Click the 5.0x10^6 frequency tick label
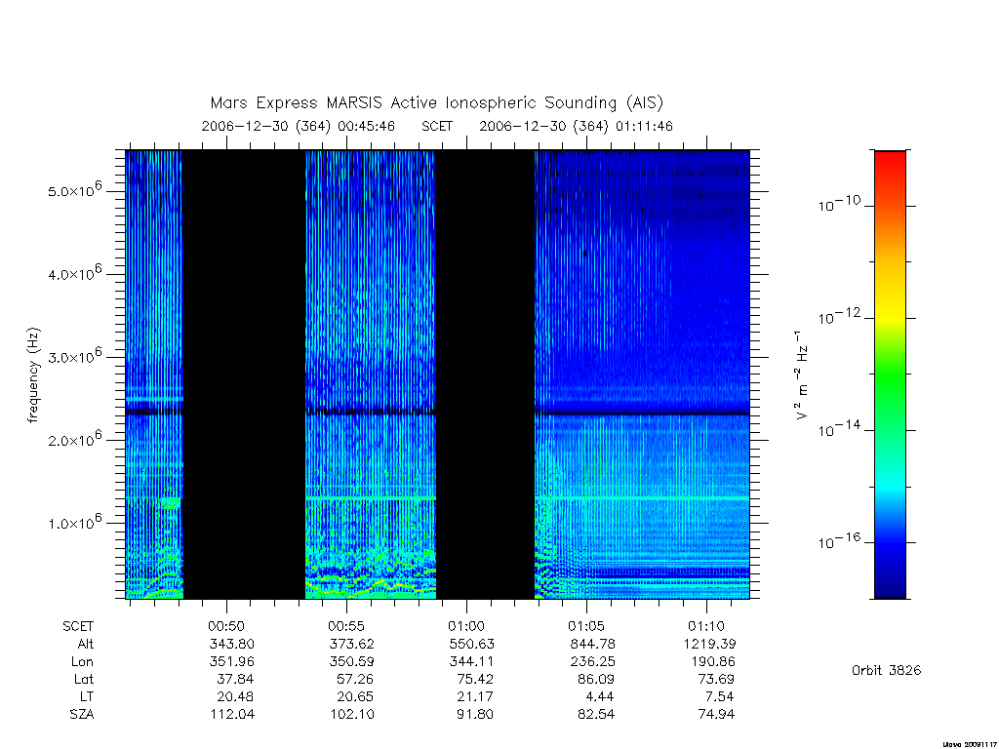The height and width of the screenshot is (749, 999). [74, 190]
